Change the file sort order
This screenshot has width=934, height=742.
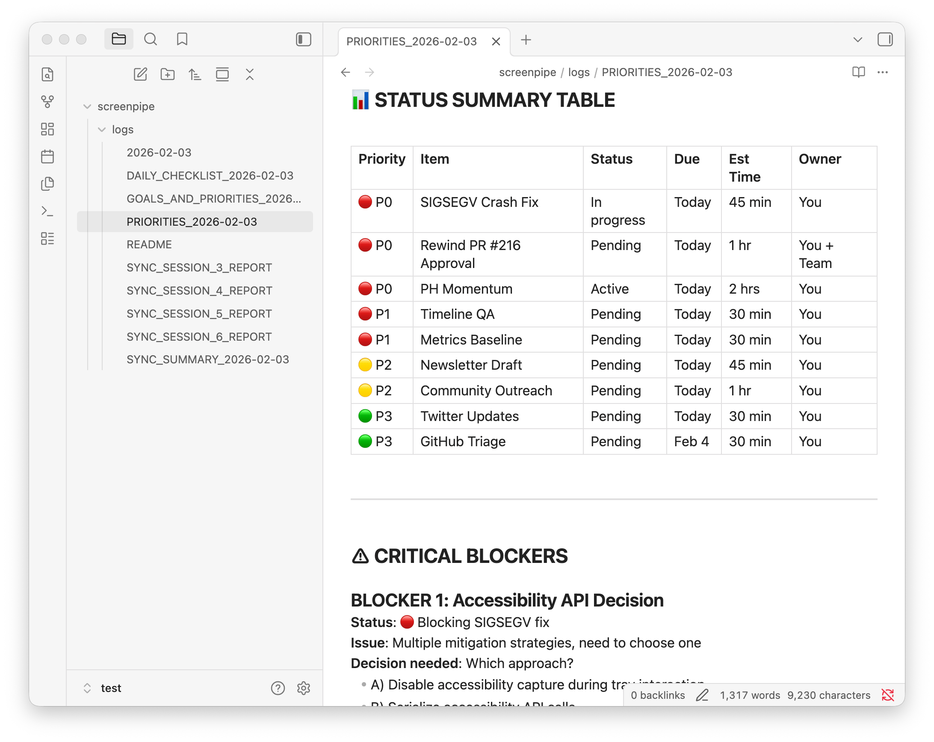click(195, 74)
